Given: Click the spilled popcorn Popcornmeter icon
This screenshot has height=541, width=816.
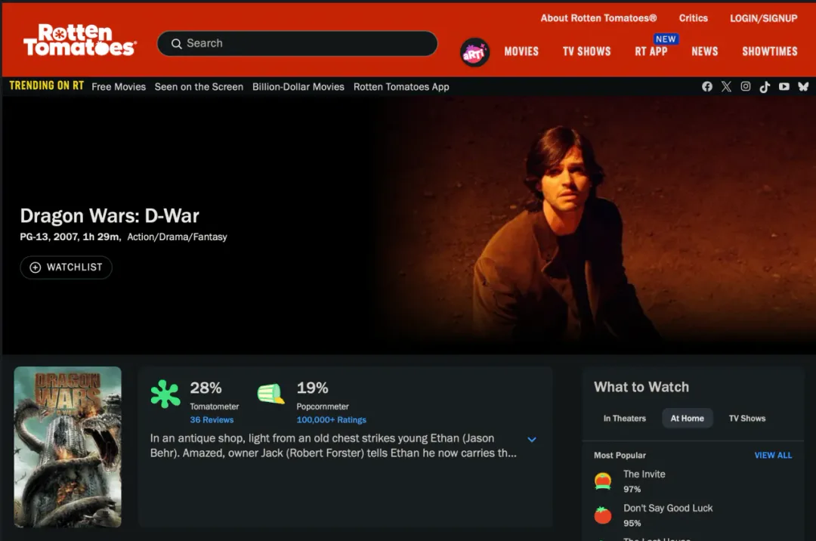Looking at the screenshot, I should (x=270, y=394).
